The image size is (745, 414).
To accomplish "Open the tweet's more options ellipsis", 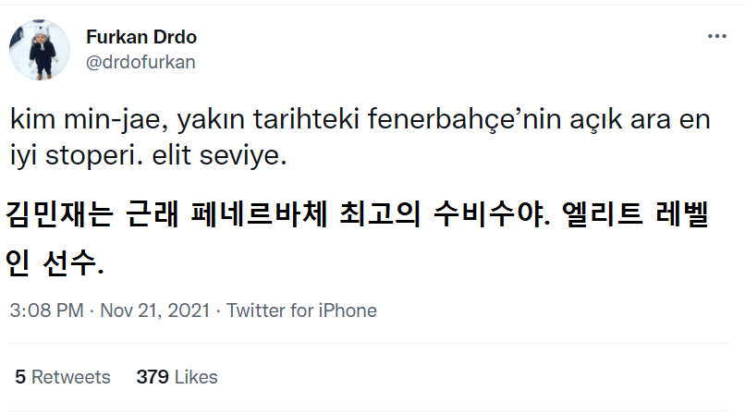I will (x=716, y=36).
